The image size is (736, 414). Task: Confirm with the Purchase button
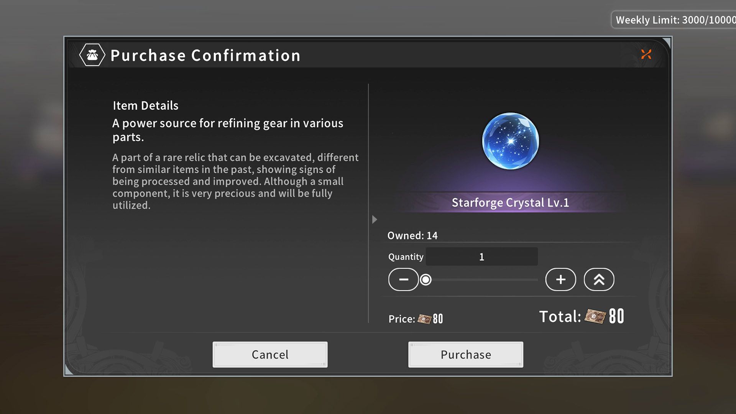pos(466,355)
